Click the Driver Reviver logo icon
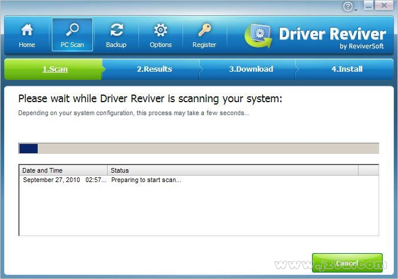 pos(258,35)
